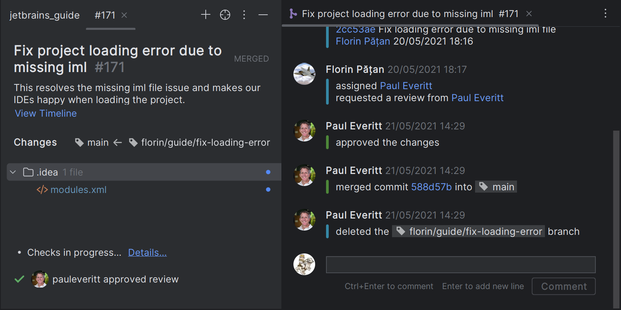Open checks Details... link
Screen dimensions: 621x310
click(147, 253)
